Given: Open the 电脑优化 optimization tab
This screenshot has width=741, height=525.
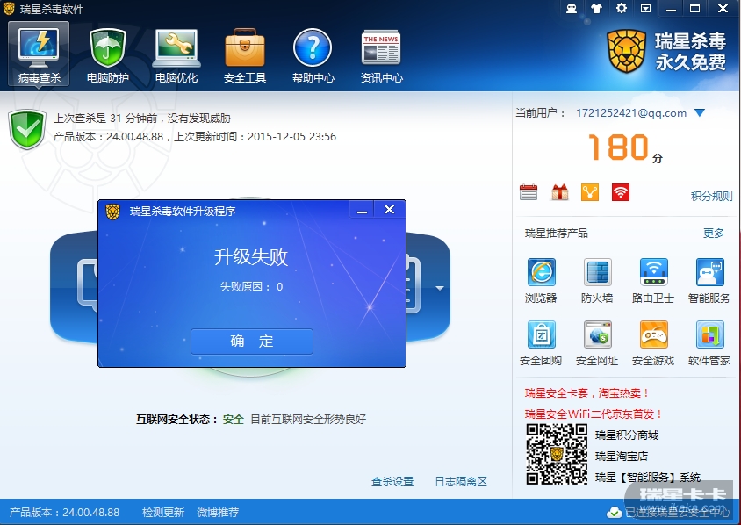Looking at the screenshot, I should tap(176, 54).
